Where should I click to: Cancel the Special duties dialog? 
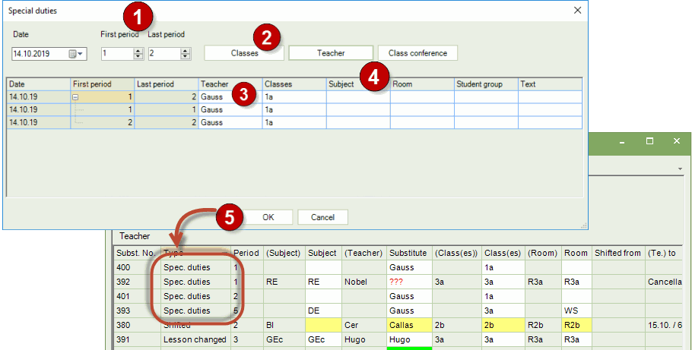coord(322,216)
